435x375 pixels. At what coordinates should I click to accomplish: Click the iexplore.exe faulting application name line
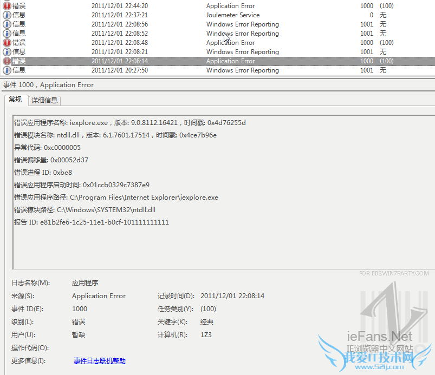pos(130,122)
